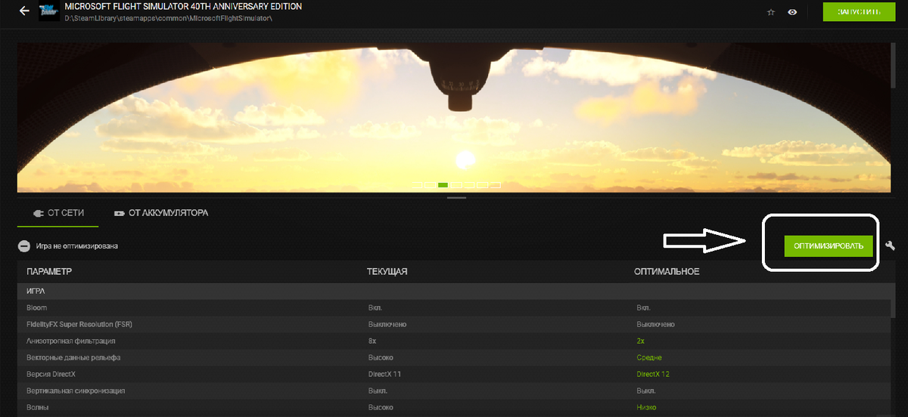This screenshot has width=908, height=417.
Task: Click the current value DirectX 11
Action: tap(384, 374)
